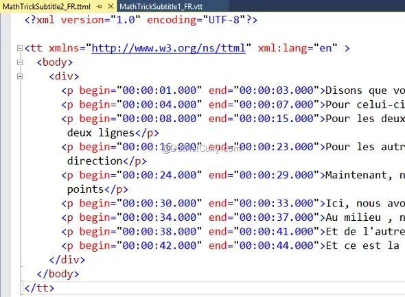Image resolution: width=405 pixels, height=297 pixels.
Task: Click begin="00:00:24.000" value
Action: point(159,175)
